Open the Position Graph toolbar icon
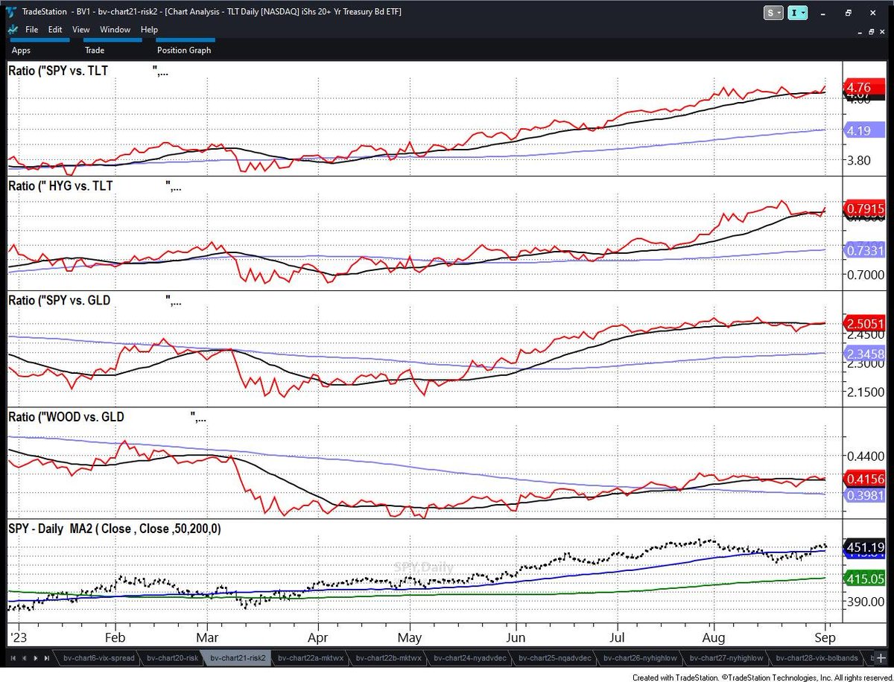 183,50
